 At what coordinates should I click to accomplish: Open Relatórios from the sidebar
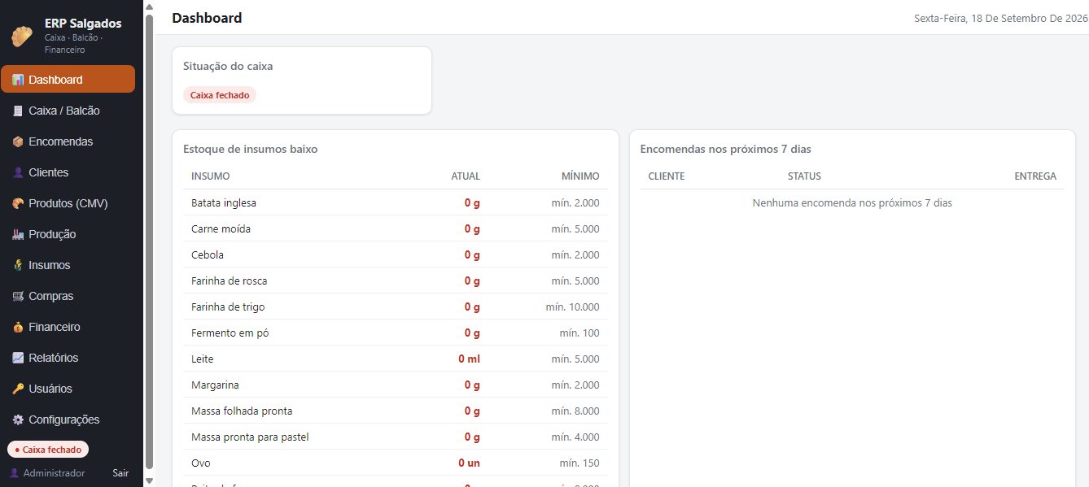tap(68, 358)
